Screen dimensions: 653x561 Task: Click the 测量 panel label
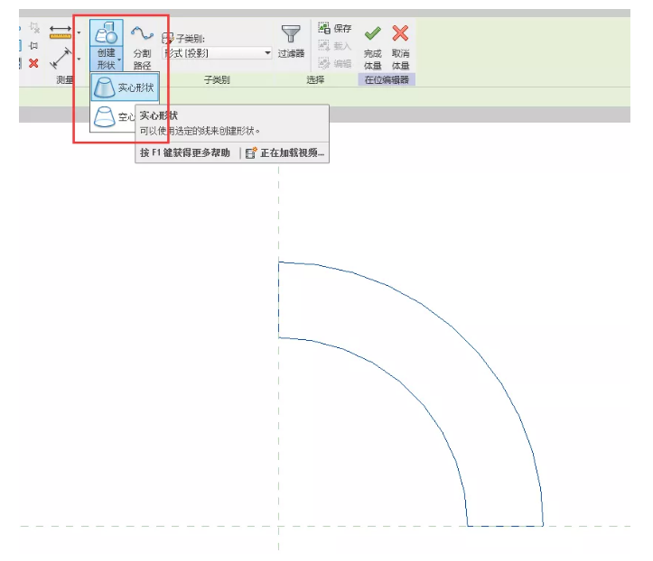coord(64,79)
